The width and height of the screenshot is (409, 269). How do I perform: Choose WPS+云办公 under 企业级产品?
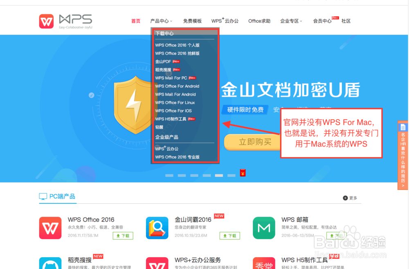tap(167, 149)
